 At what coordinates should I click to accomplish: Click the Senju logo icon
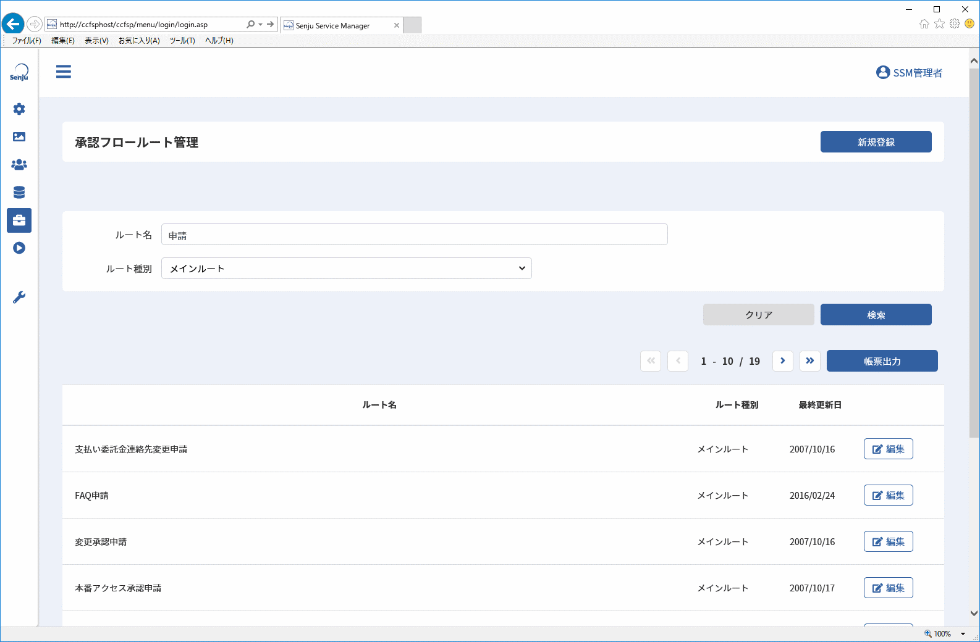point(19,72)
